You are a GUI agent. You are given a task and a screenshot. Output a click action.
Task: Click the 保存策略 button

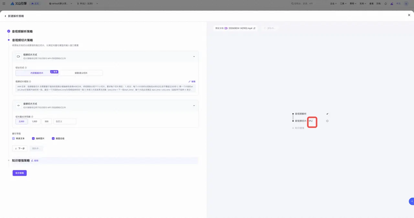pyautogui.click(x=20, y=173)
